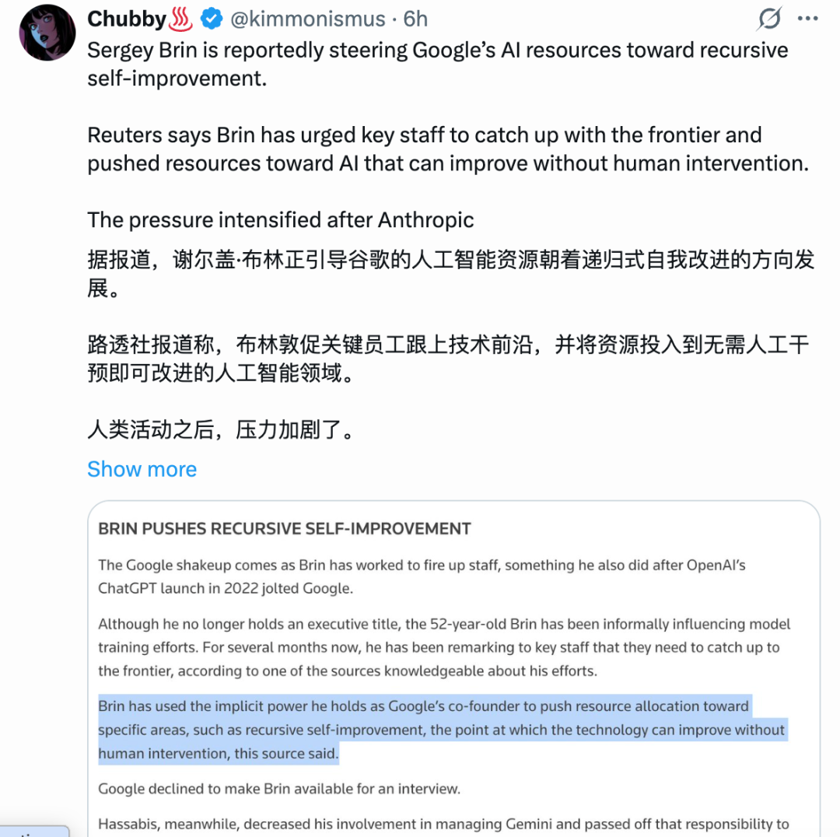Click the Chinese paragraph starting 路透社报道称
The image size is (840, 837).
click(448, 359)
